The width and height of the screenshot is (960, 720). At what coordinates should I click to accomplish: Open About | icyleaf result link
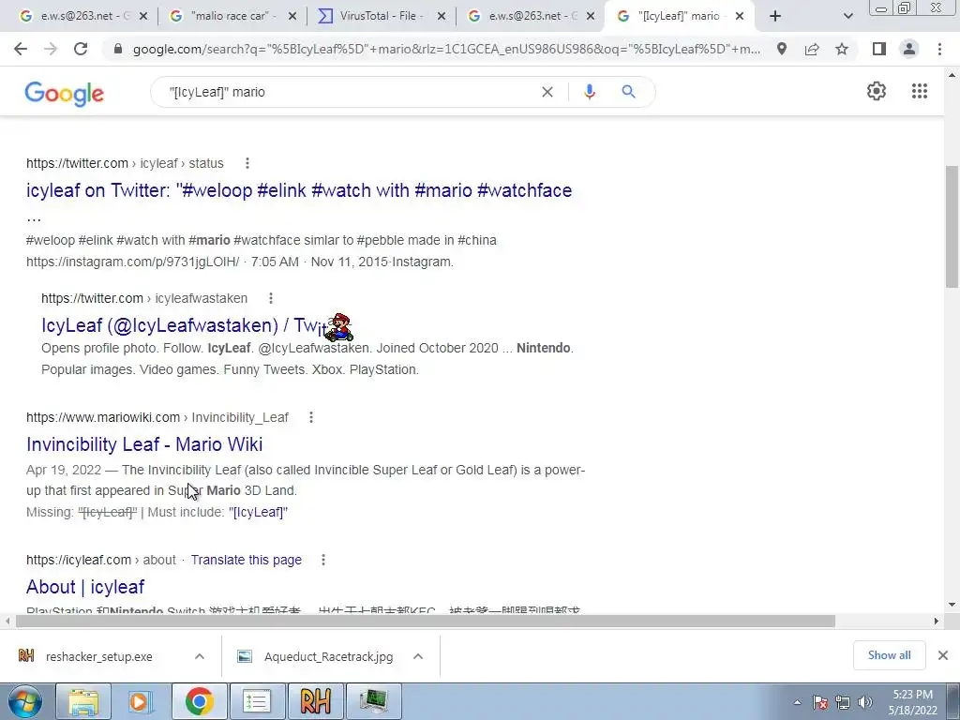[x=85, y=587]
